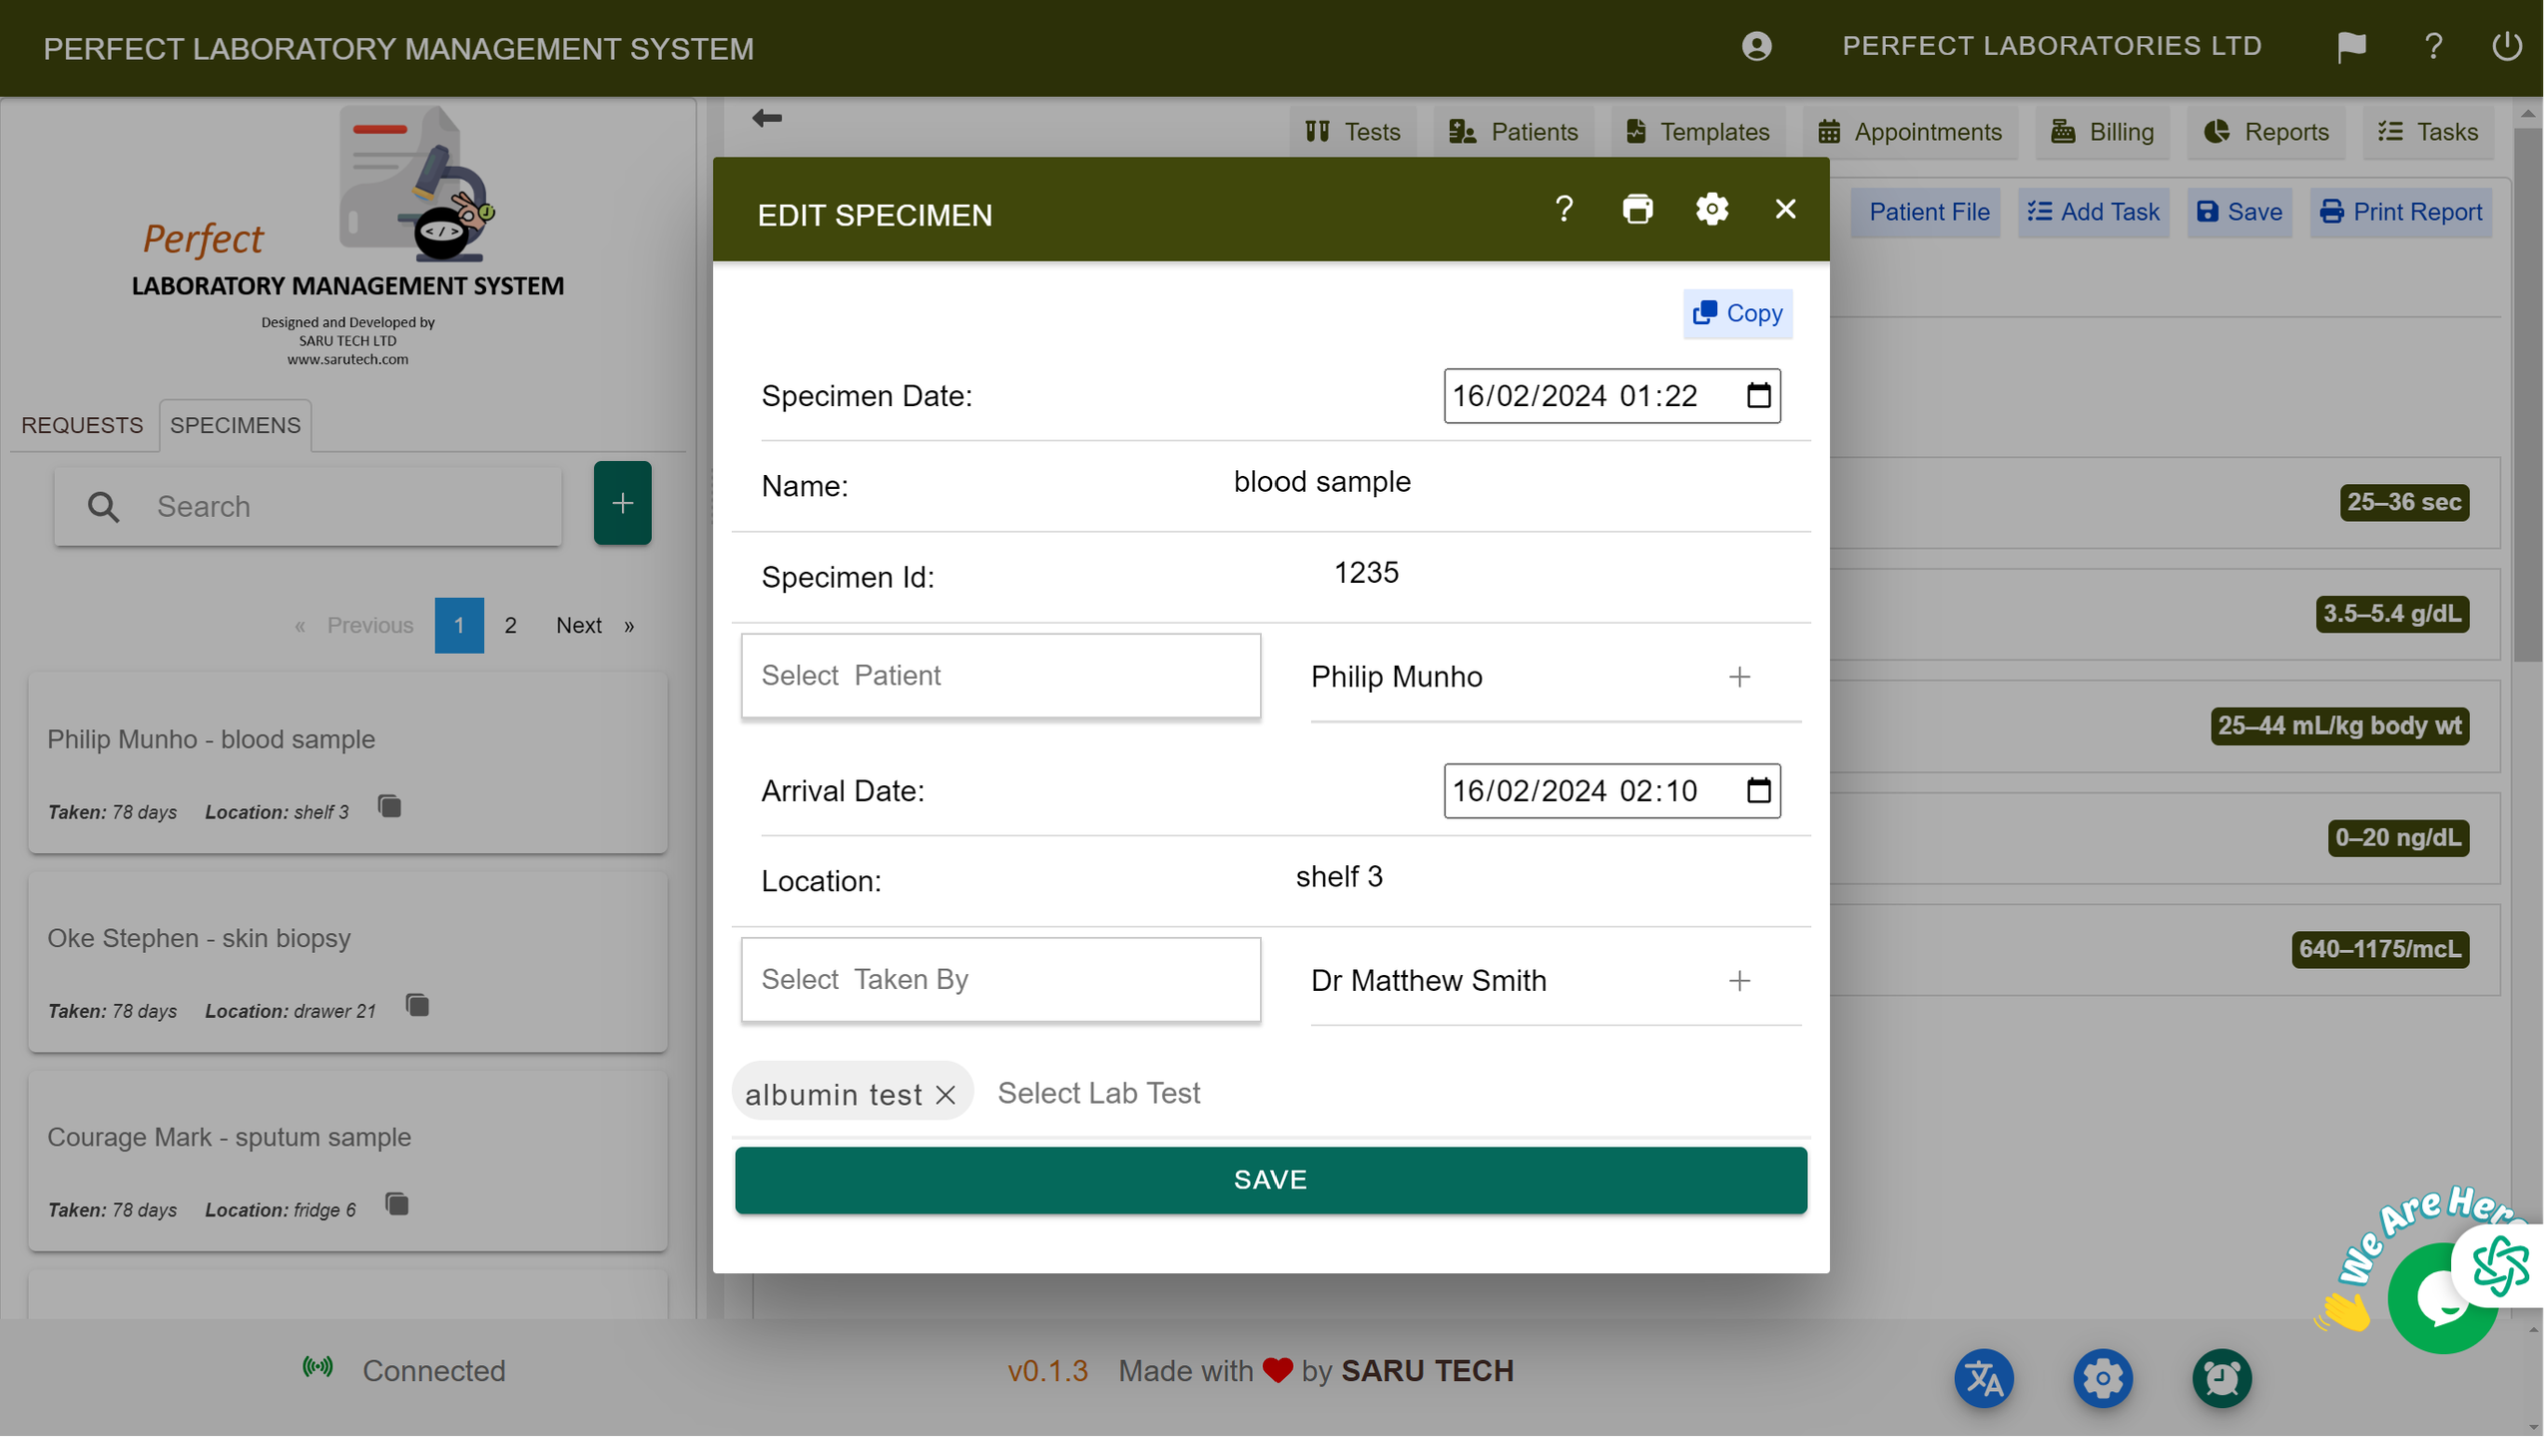The width and height of the screenshot is (2544, 1437).
Task: Click the help question mark in the dialog header
Action: (x=1564, y=210)
